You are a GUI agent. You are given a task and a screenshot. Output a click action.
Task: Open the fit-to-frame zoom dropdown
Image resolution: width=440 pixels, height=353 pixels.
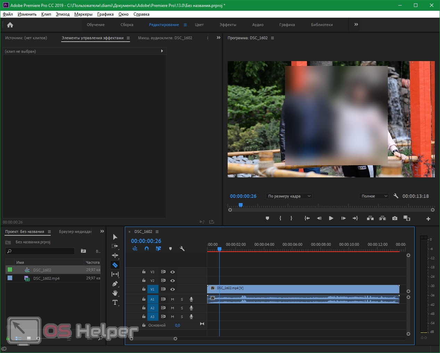tap(289, 196)
